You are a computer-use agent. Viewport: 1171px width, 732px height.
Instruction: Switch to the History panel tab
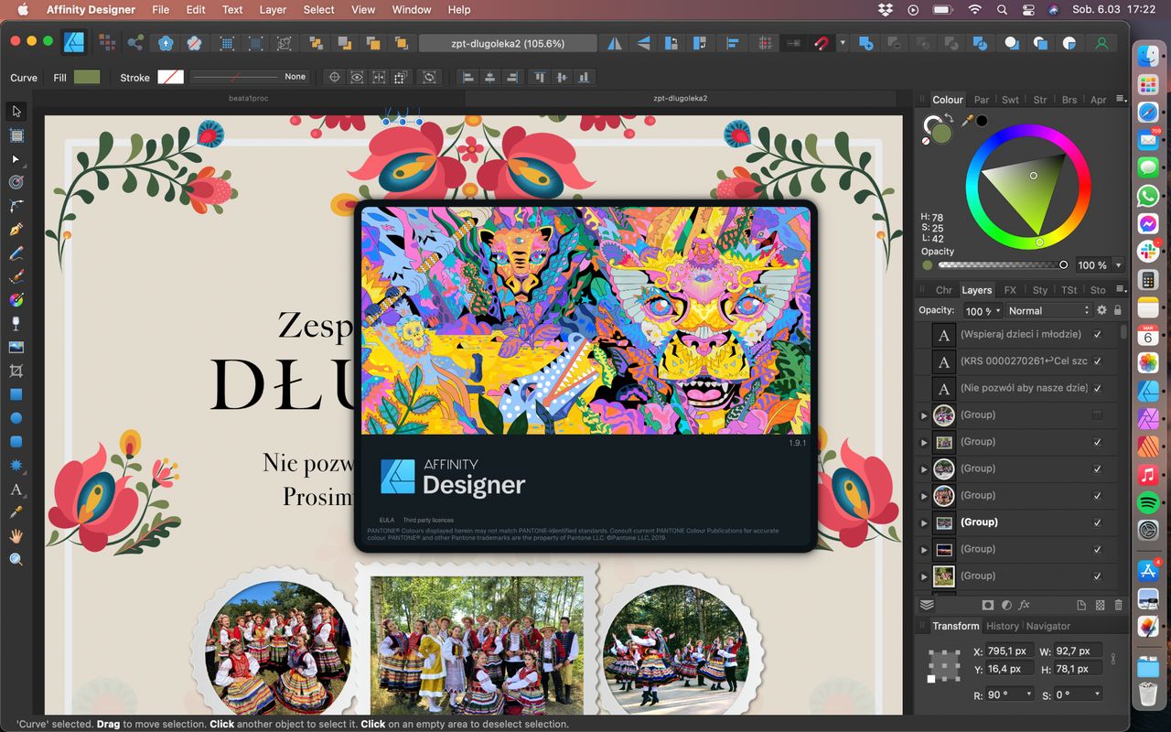click(1002, 626)
